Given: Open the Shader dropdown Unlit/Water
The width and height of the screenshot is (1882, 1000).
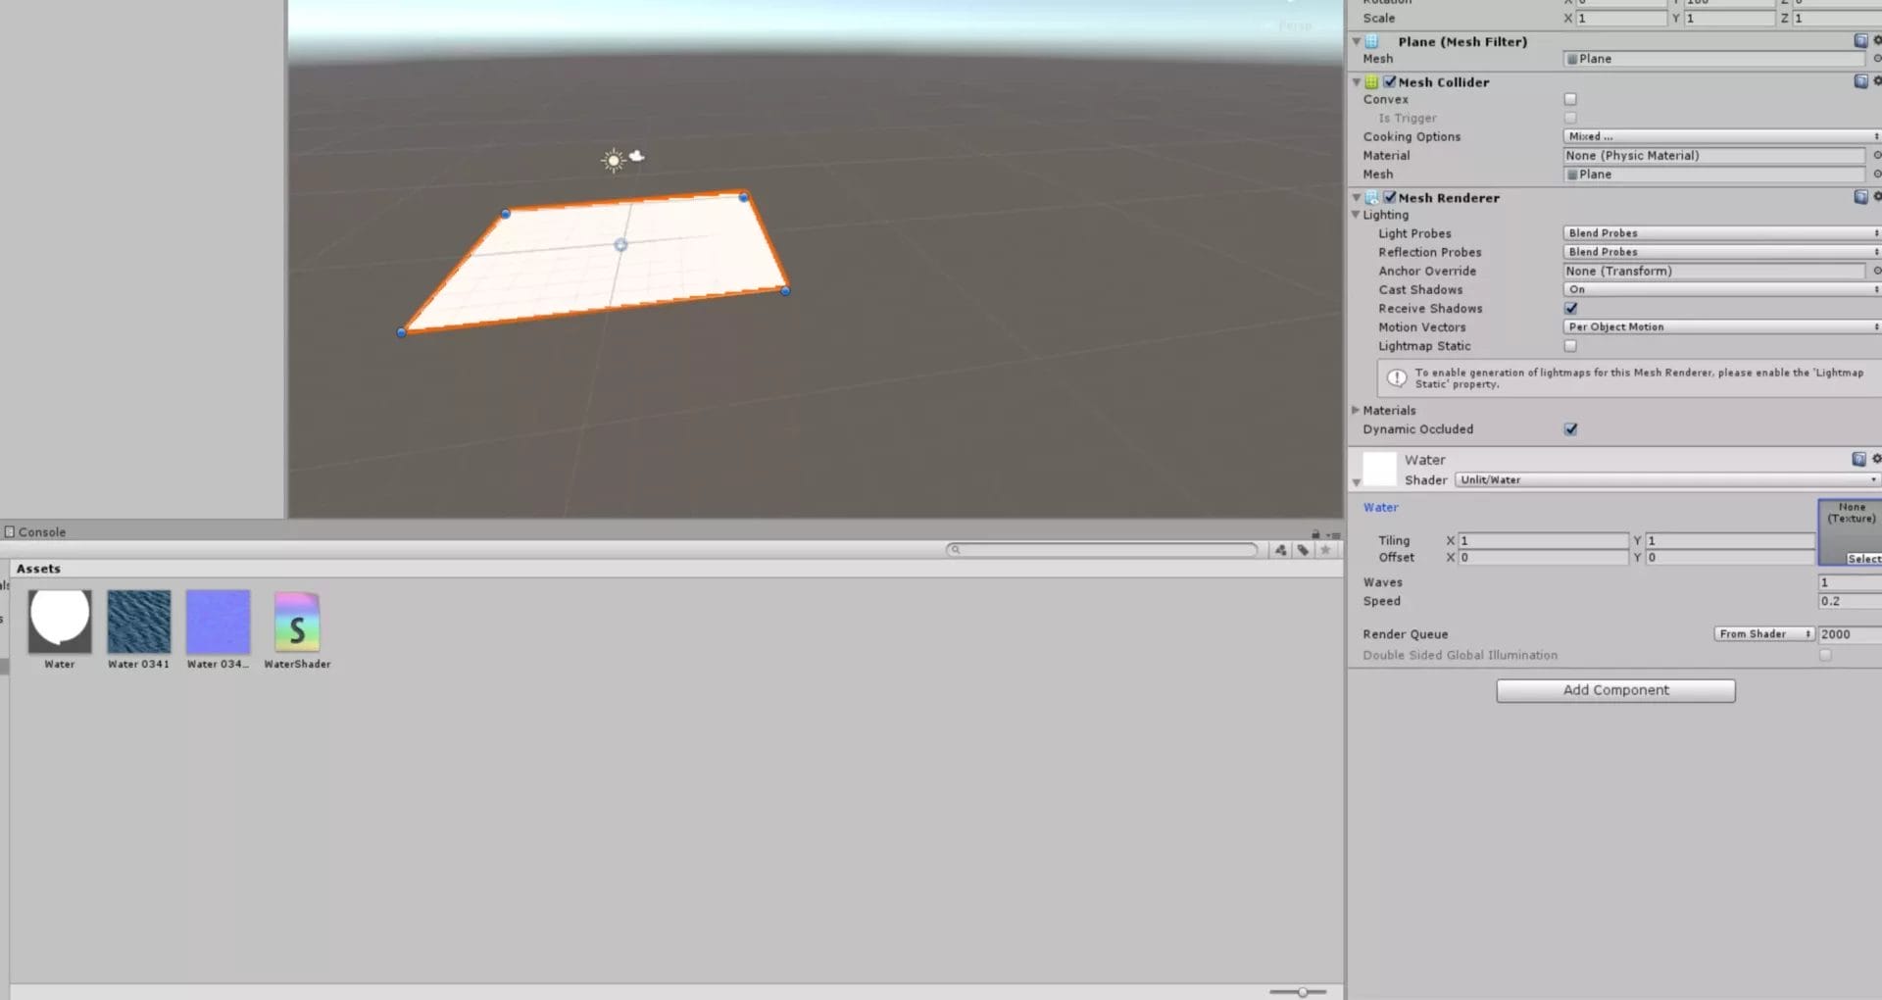Looking at the screenshot, I should (x=1666, y=479).
